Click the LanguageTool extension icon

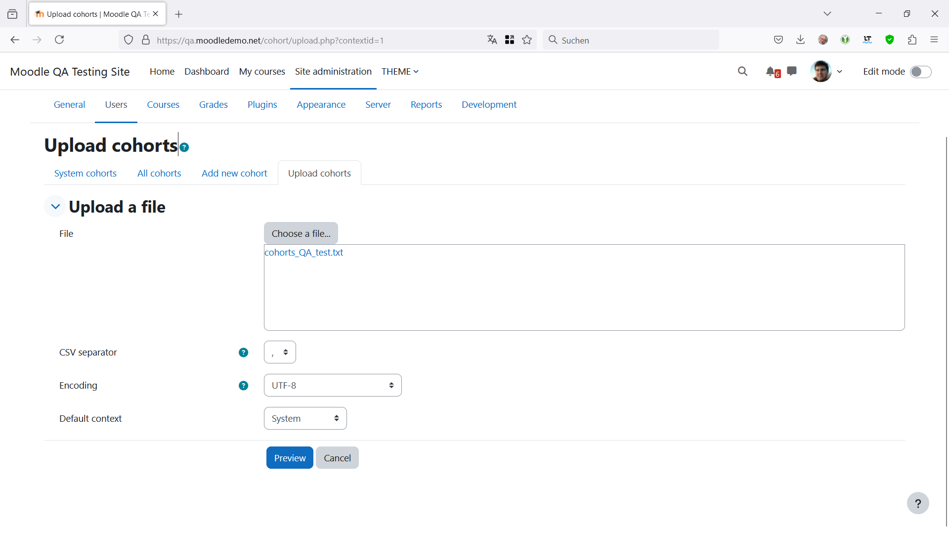click(x=867, y=40)
